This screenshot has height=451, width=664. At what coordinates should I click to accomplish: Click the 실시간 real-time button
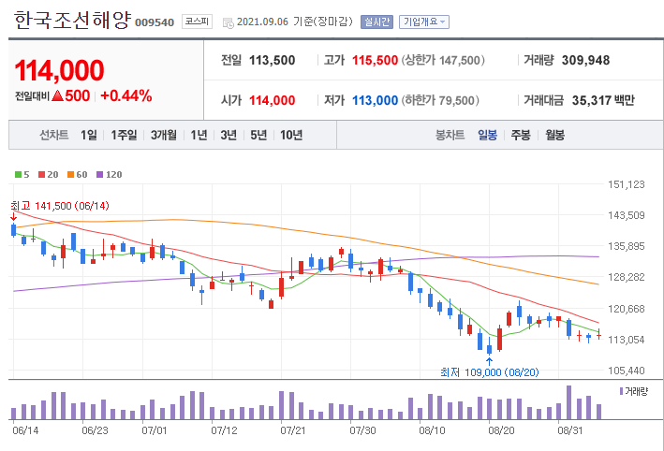pyautogui.click(x=376, y=22)
